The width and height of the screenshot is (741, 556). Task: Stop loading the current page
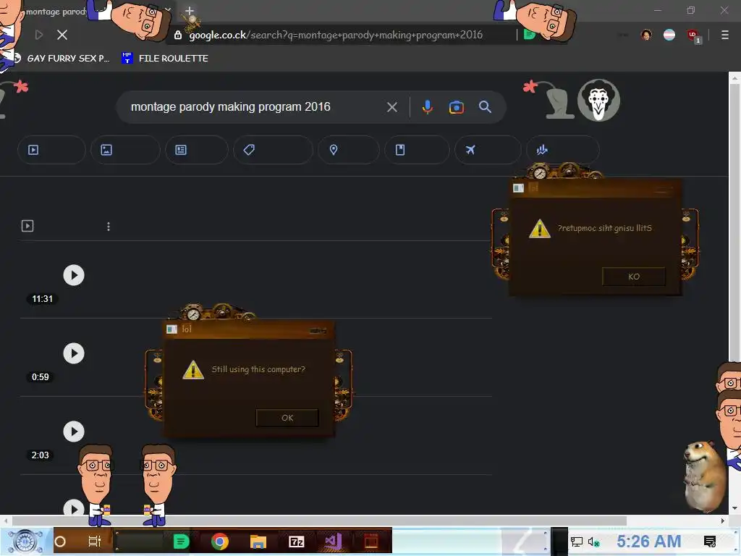pyautogui.click(x=62, y=35)
